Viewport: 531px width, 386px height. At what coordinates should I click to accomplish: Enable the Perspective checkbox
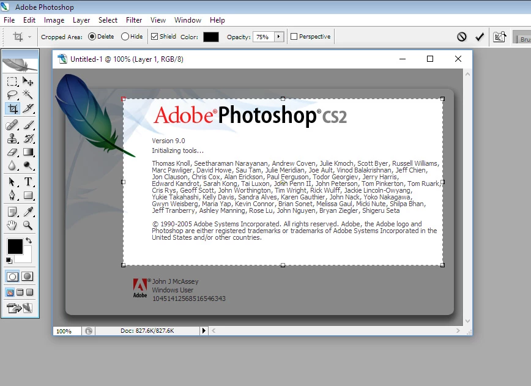pyautogui.click(x=294, y=36)
